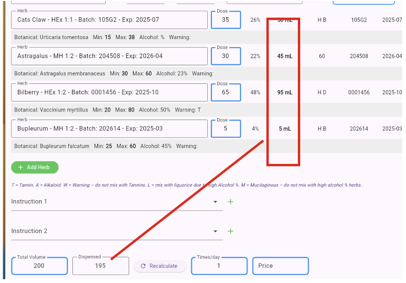Click the 48% value in Bilberry row
The image size is (406, 283).
255,92
